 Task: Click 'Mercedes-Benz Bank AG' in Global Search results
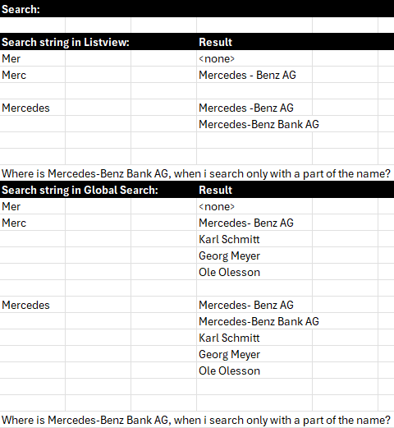tap(259, 321)
